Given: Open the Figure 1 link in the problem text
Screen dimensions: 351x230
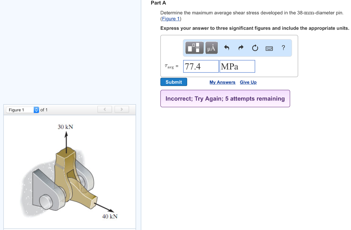Looking at the screenshot, I should (x=171, y=19).
